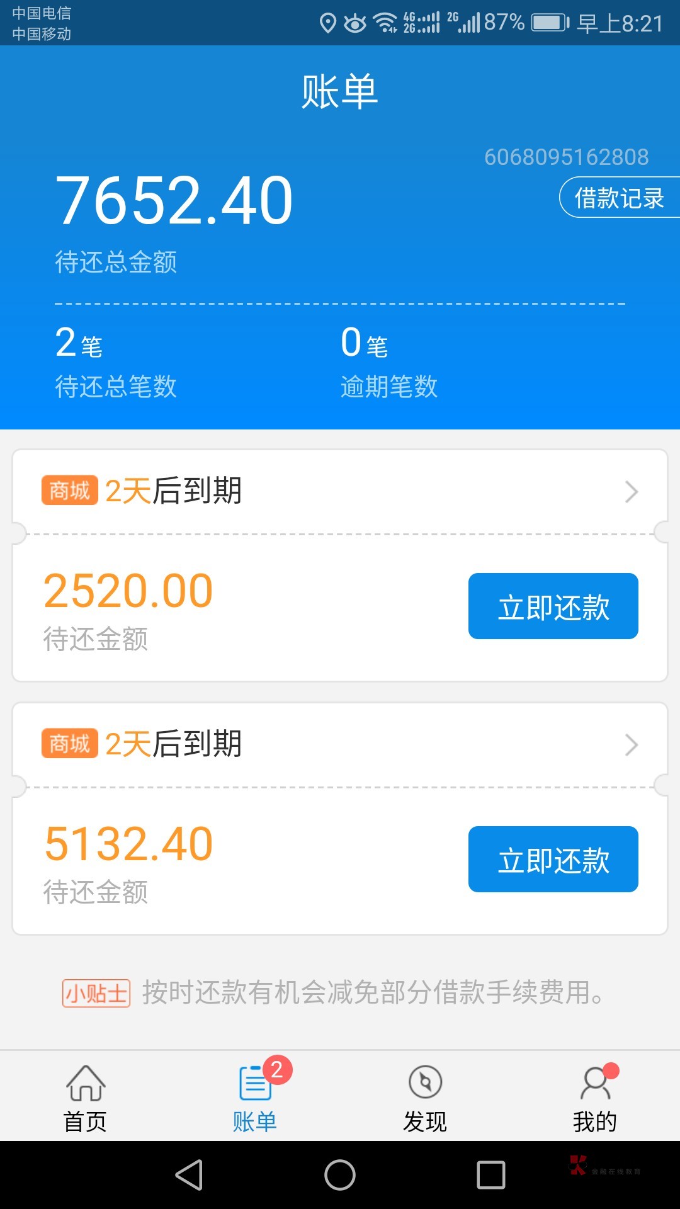Screen dimensions: 680x1209
Task: Tap the 待还总笔数 pending count
Action: (x=116, y=386)
